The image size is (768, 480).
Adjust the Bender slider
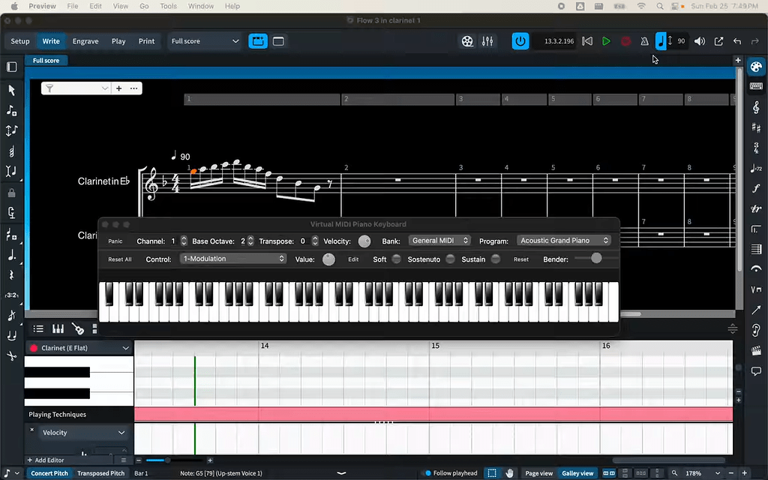point(596,258)
